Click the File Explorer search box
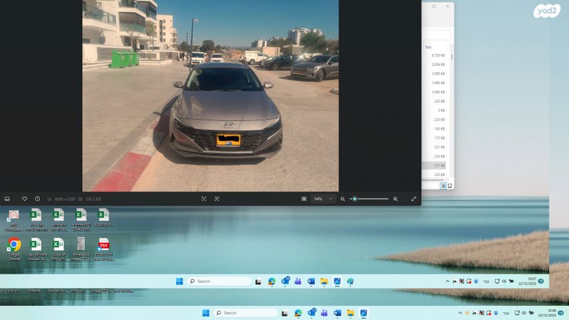 point(436,35)
